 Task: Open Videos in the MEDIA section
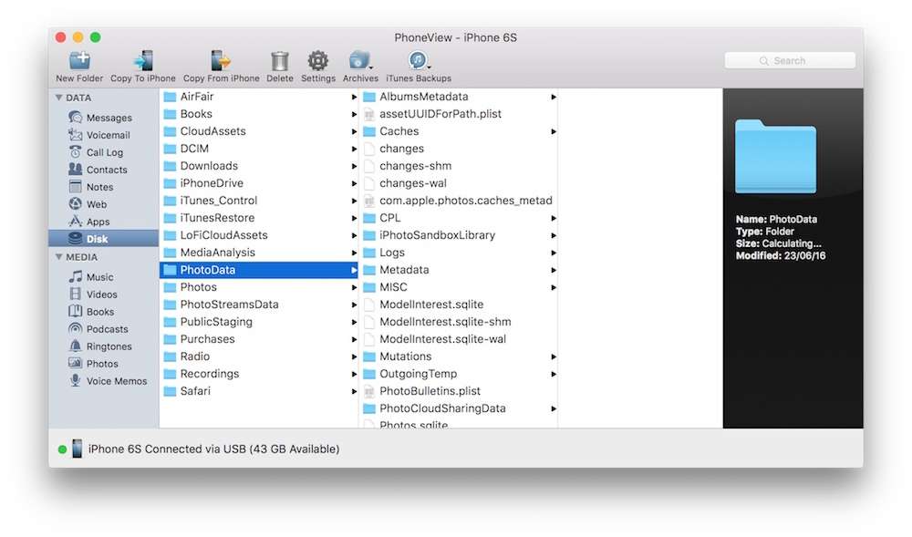[104, 294]
